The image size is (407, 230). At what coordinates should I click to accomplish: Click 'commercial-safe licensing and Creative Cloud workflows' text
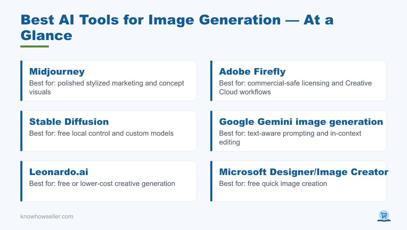point(295,87)
